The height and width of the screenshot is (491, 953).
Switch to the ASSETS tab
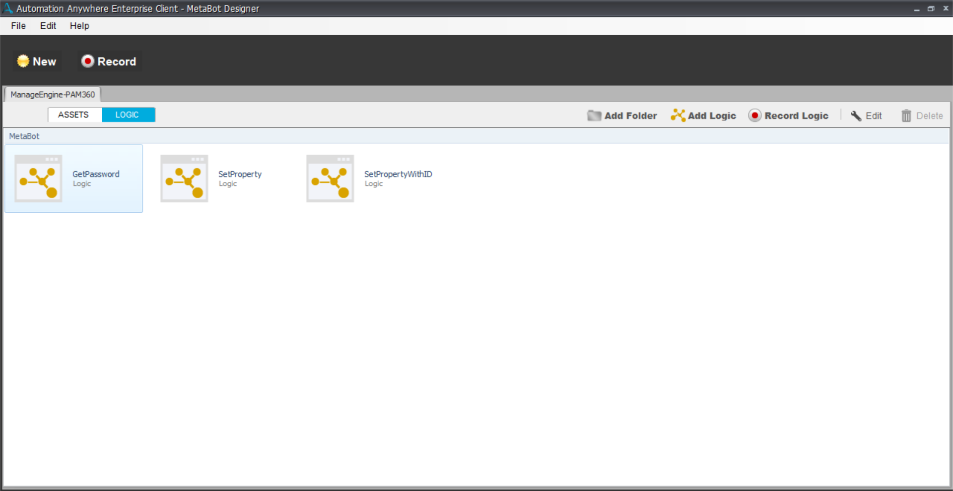75,115
